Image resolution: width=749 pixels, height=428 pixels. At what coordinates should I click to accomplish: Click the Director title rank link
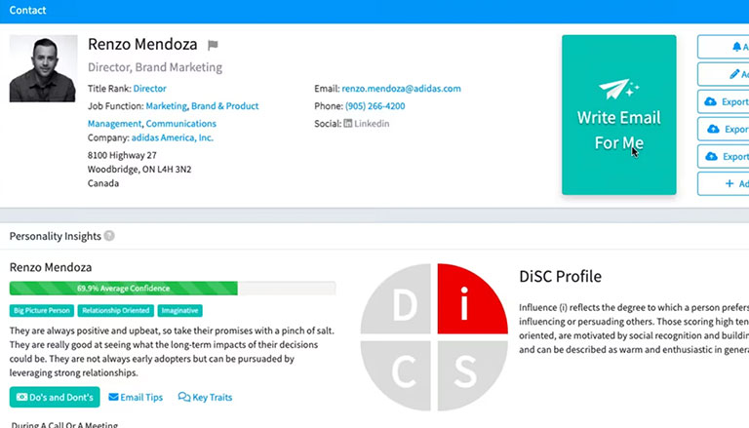149,89
